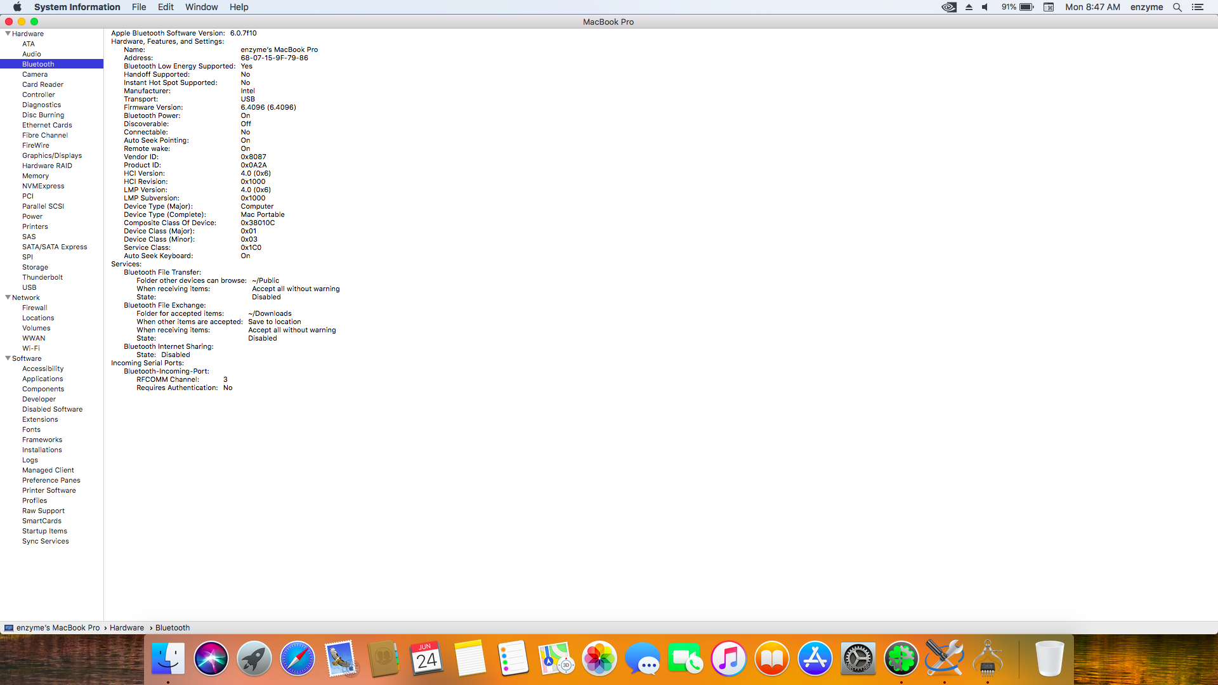Collapse the Hardware section triangle

pyautogui.click(x=8, y=34)
